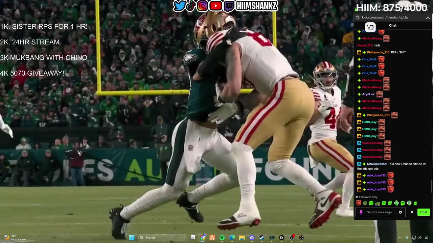433x243 pixels.
Task: Click the green Chat send button
Action: (x=424, y=212)
